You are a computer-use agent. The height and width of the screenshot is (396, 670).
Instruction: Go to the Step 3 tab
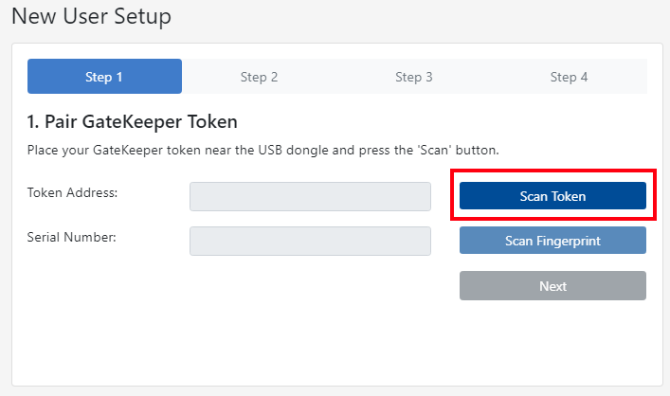[414, 77]
